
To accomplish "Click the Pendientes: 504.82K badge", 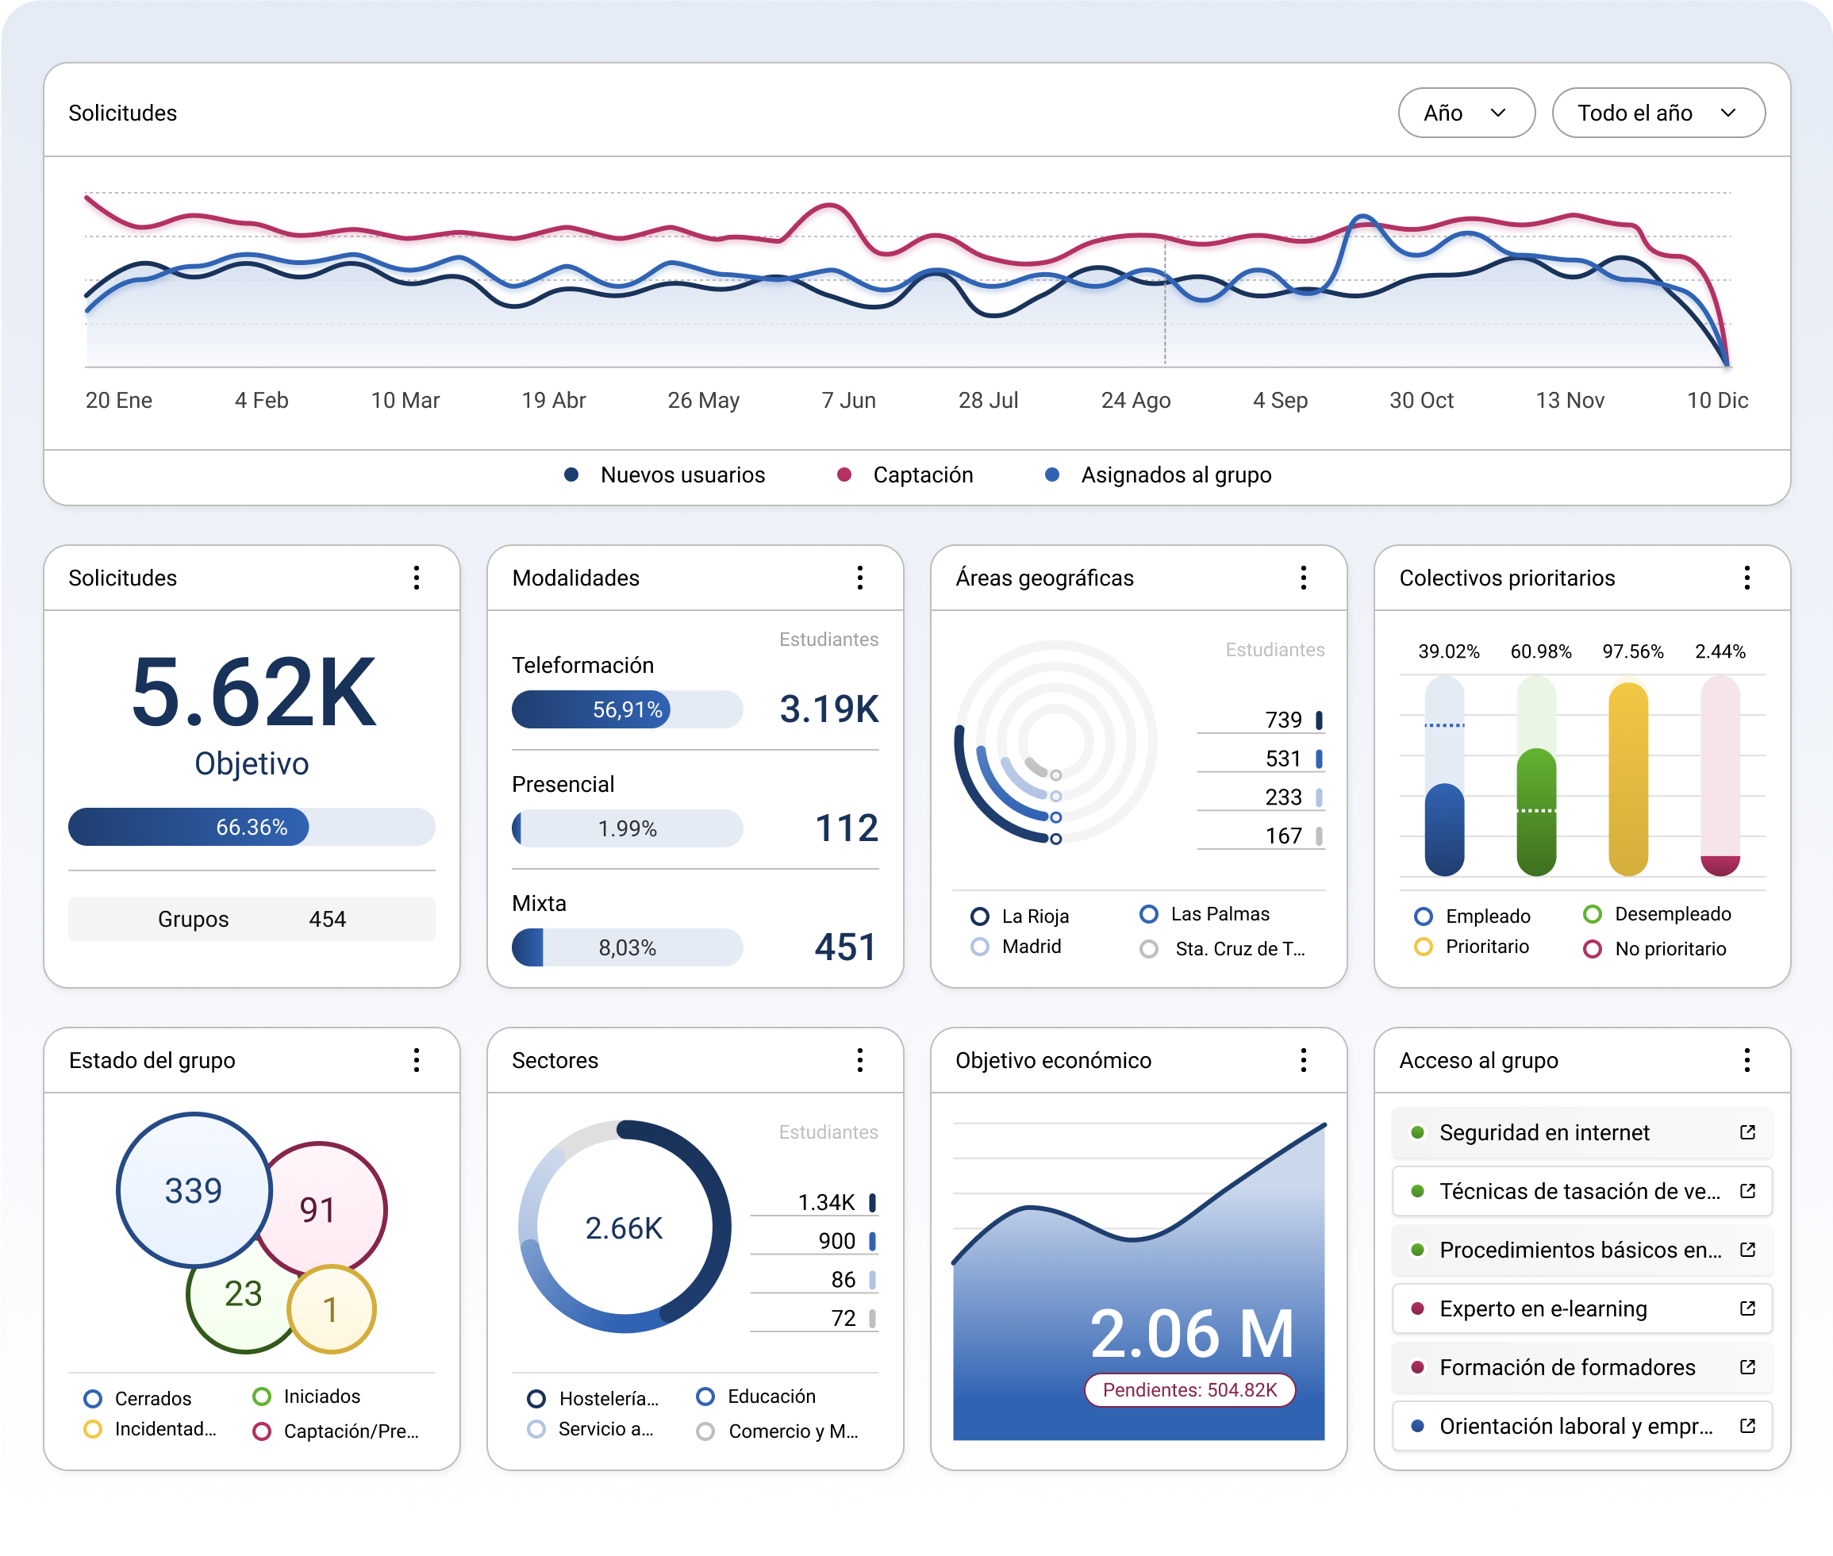I will (1189, 1390).
